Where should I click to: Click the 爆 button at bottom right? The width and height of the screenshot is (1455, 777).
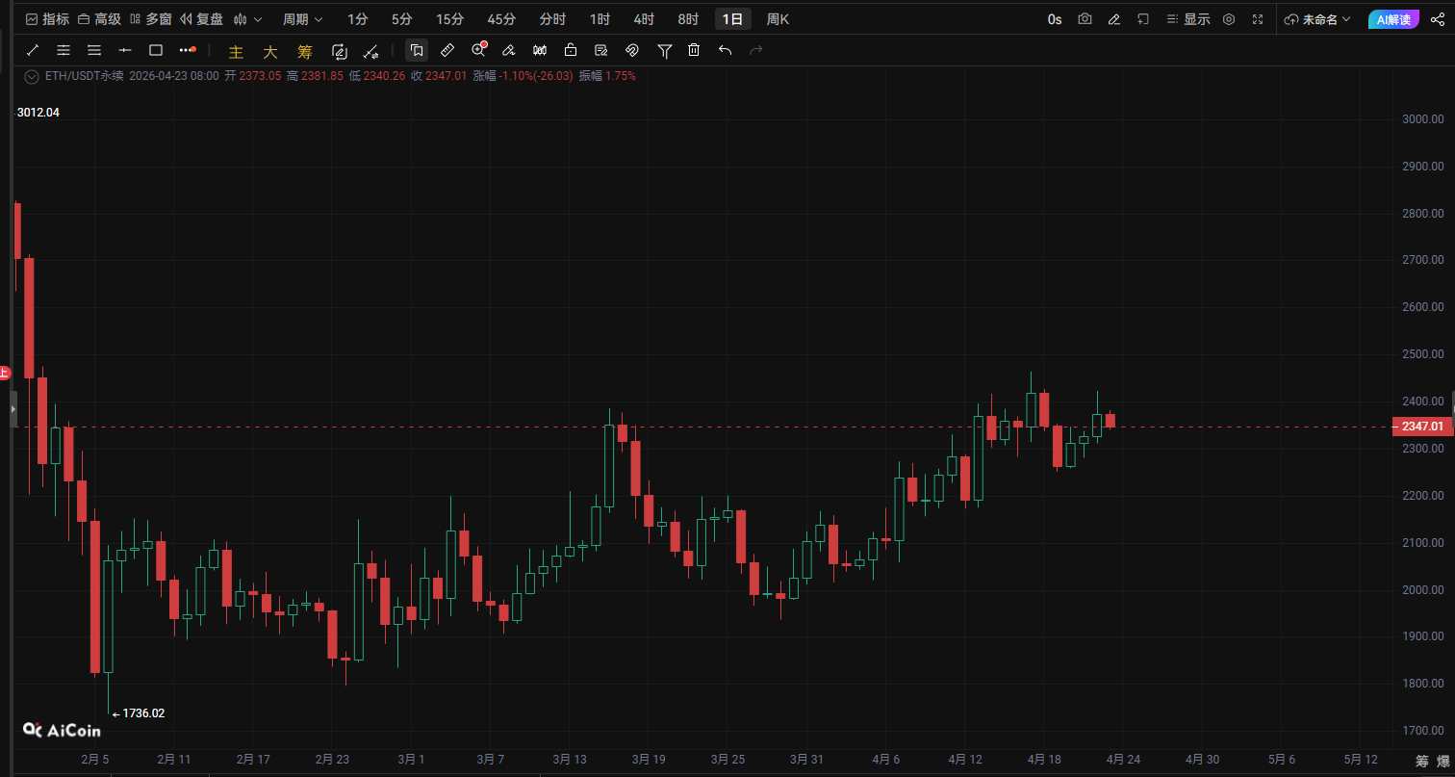pos(1443,761)
